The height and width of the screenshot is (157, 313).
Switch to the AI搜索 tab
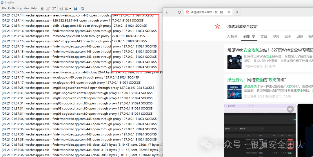pyautogui.click(x=232, y=37)
